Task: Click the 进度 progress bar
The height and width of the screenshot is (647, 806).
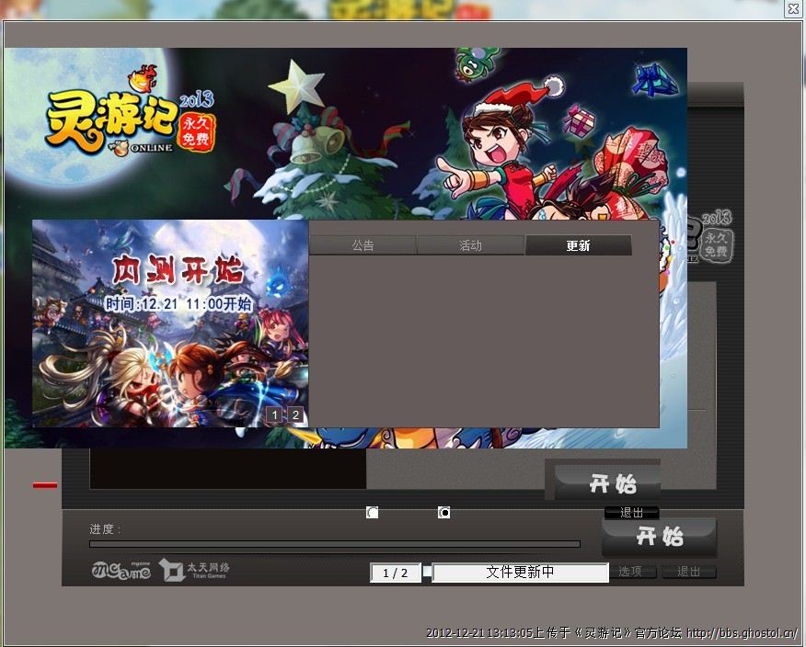Action: click(335, 544)
